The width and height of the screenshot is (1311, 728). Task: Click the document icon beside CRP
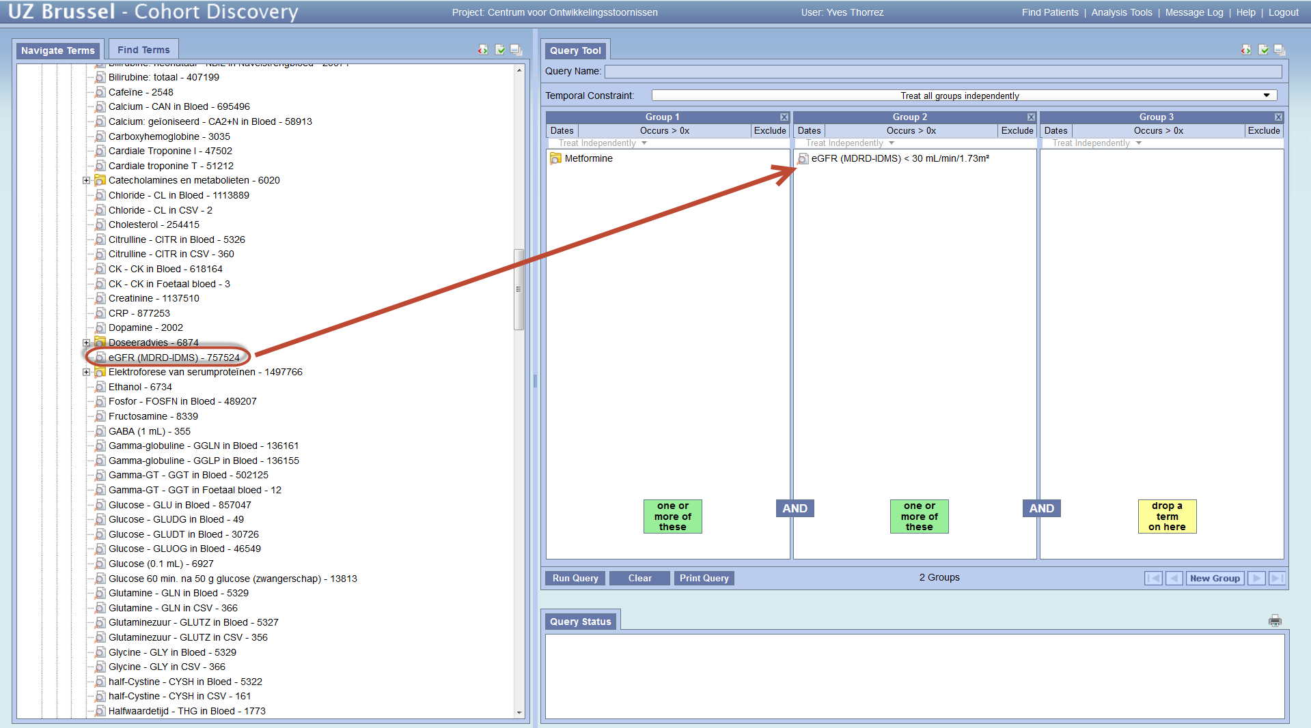tap(100, 313)
